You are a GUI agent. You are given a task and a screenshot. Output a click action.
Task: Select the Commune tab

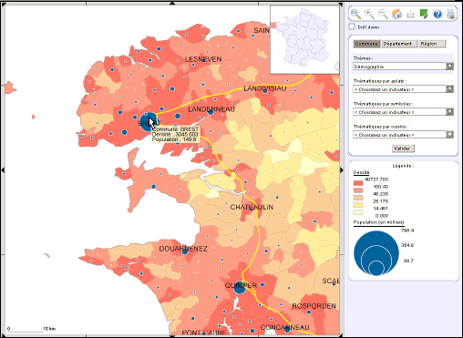pyautogui.click(x=366, y=44)
